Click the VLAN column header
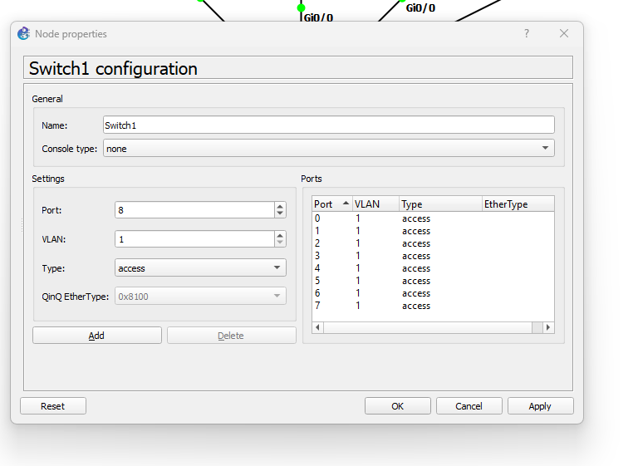Image resolution: width=638 pixels, height=466 pixels. pyautogui.click(x=375, y=204)
